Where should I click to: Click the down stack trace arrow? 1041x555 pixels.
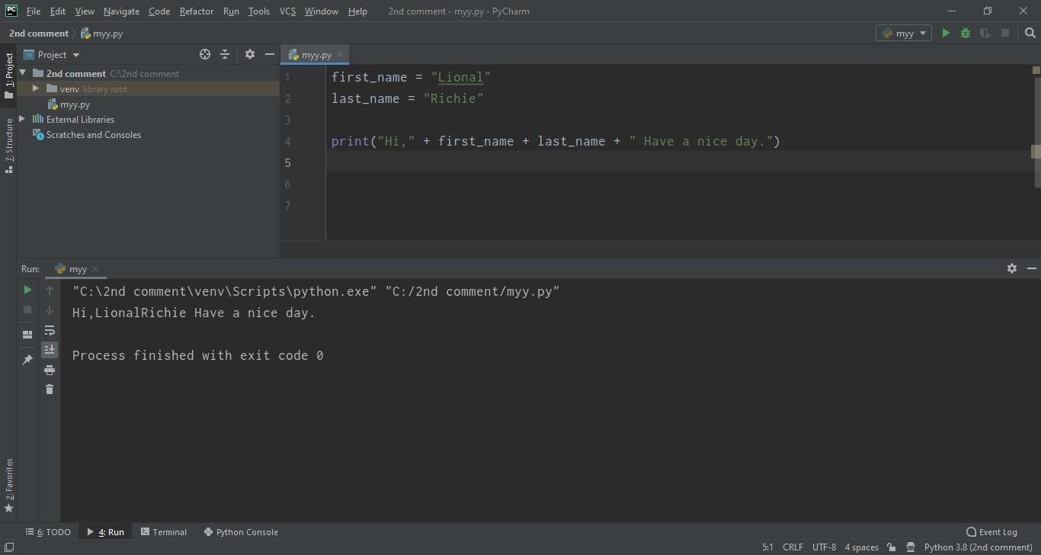[x=50, y=310]
